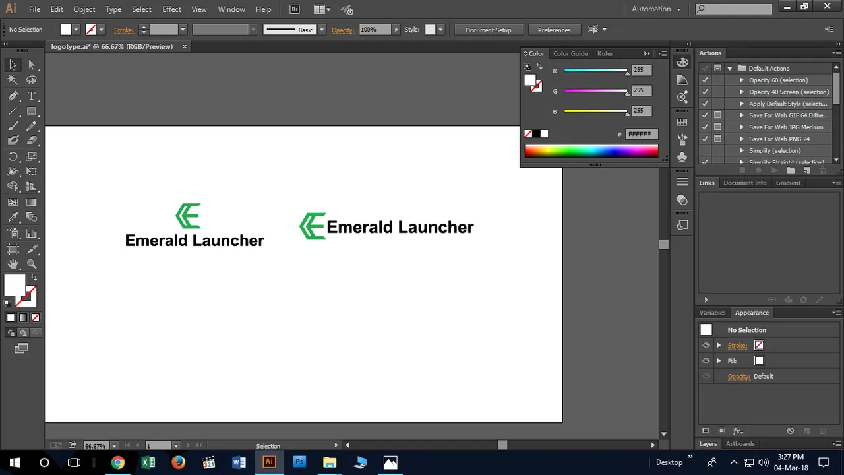Open the fill color dropdown in control bar
The image size is (844, 475).
[x=76, y=30]
